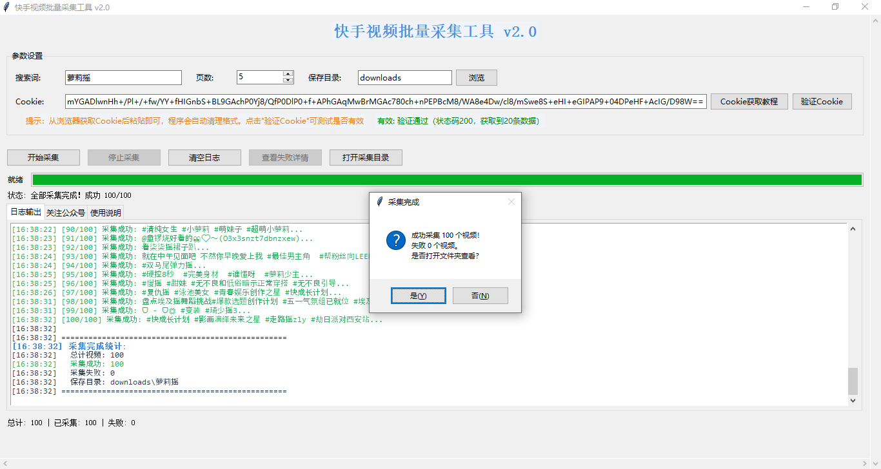The width and height of the screenshot is (881, 469).
Task: Click the log panel scrollbar thumb
Action: tap(853, 381)
